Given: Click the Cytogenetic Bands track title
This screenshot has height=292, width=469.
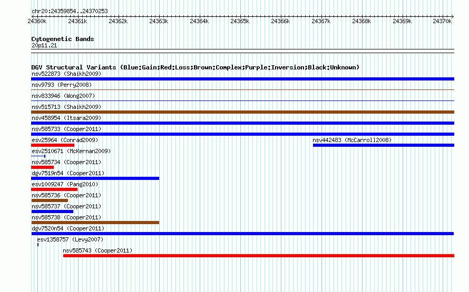Looking at the screenshot, I should tap(63, 39).
